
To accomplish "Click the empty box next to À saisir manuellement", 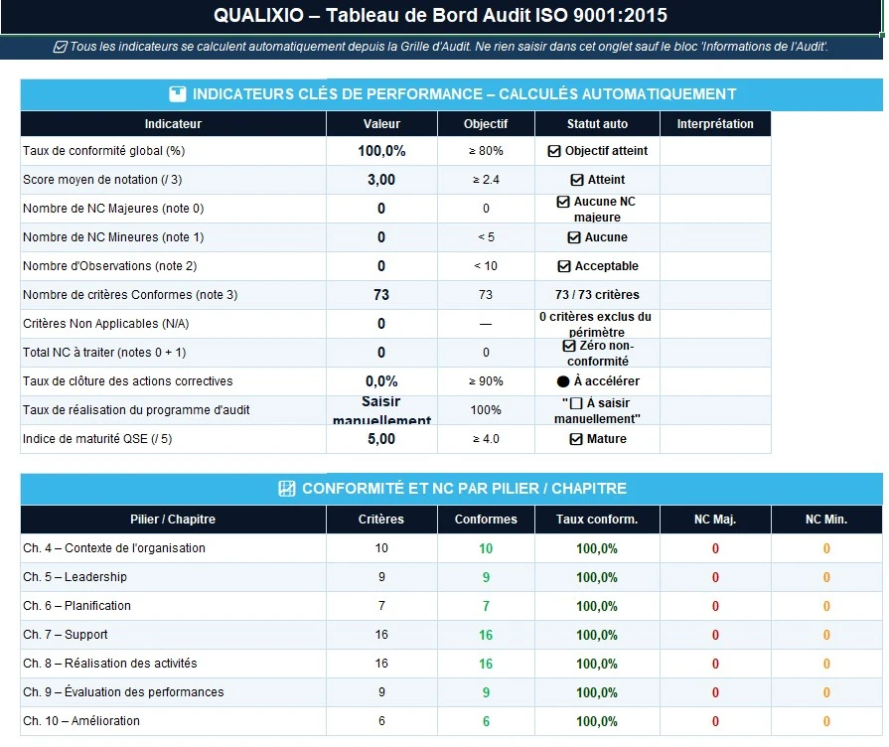I will click(576, 403).
